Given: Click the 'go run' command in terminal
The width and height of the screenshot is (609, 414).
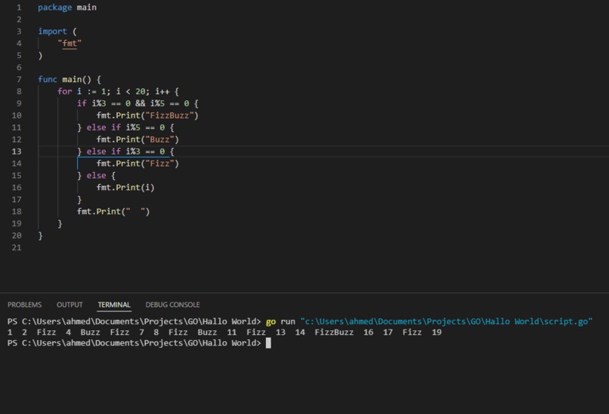Looking at the screenshot, I should pos(280,322).
